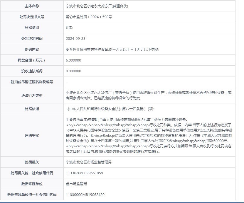The width and height of the screenshot is (244, 203).
Task: Click the confiscated income value 0.000000
Action: (x=74, y=71)
